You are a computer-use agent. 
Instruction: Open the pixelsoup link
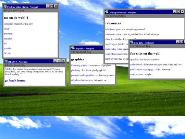(76, 70)
